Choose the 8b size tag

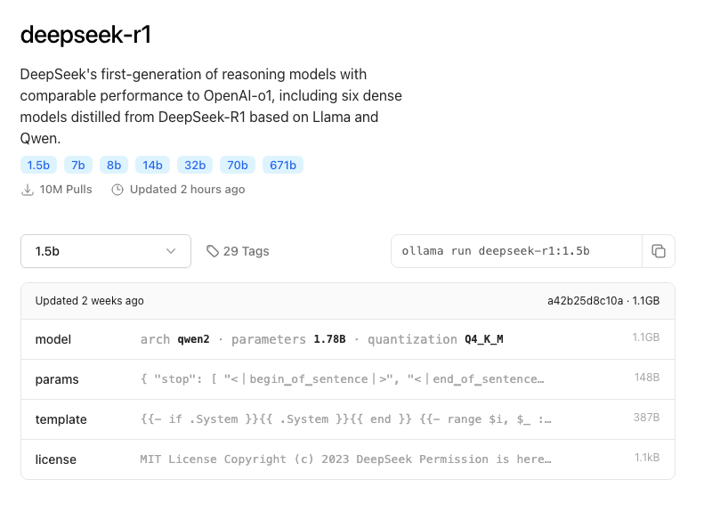114,165
